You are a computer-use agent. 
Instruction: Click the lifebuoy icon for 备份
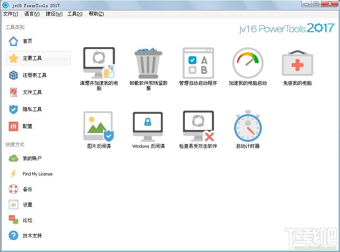click(13, 189)
